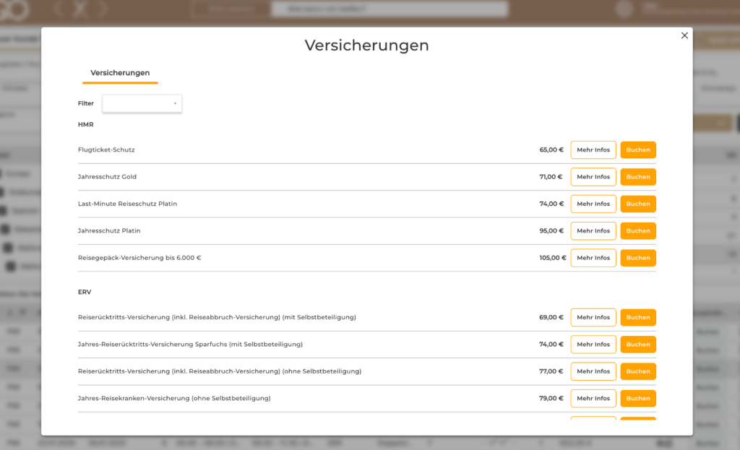Book Reiserücktritts-Versicherung mit Selbstbeteiligung
This screenshot has width=740, height=450.
click(x=638, y=317)
